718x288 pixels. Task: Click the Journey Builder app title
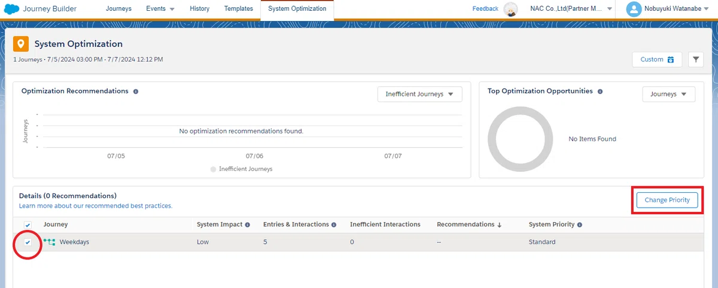tap(50, 9)
